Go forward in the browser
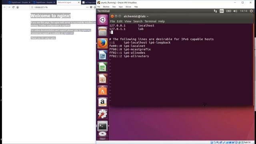The height and width of the screenshot is (144, 256). (9, 7)
